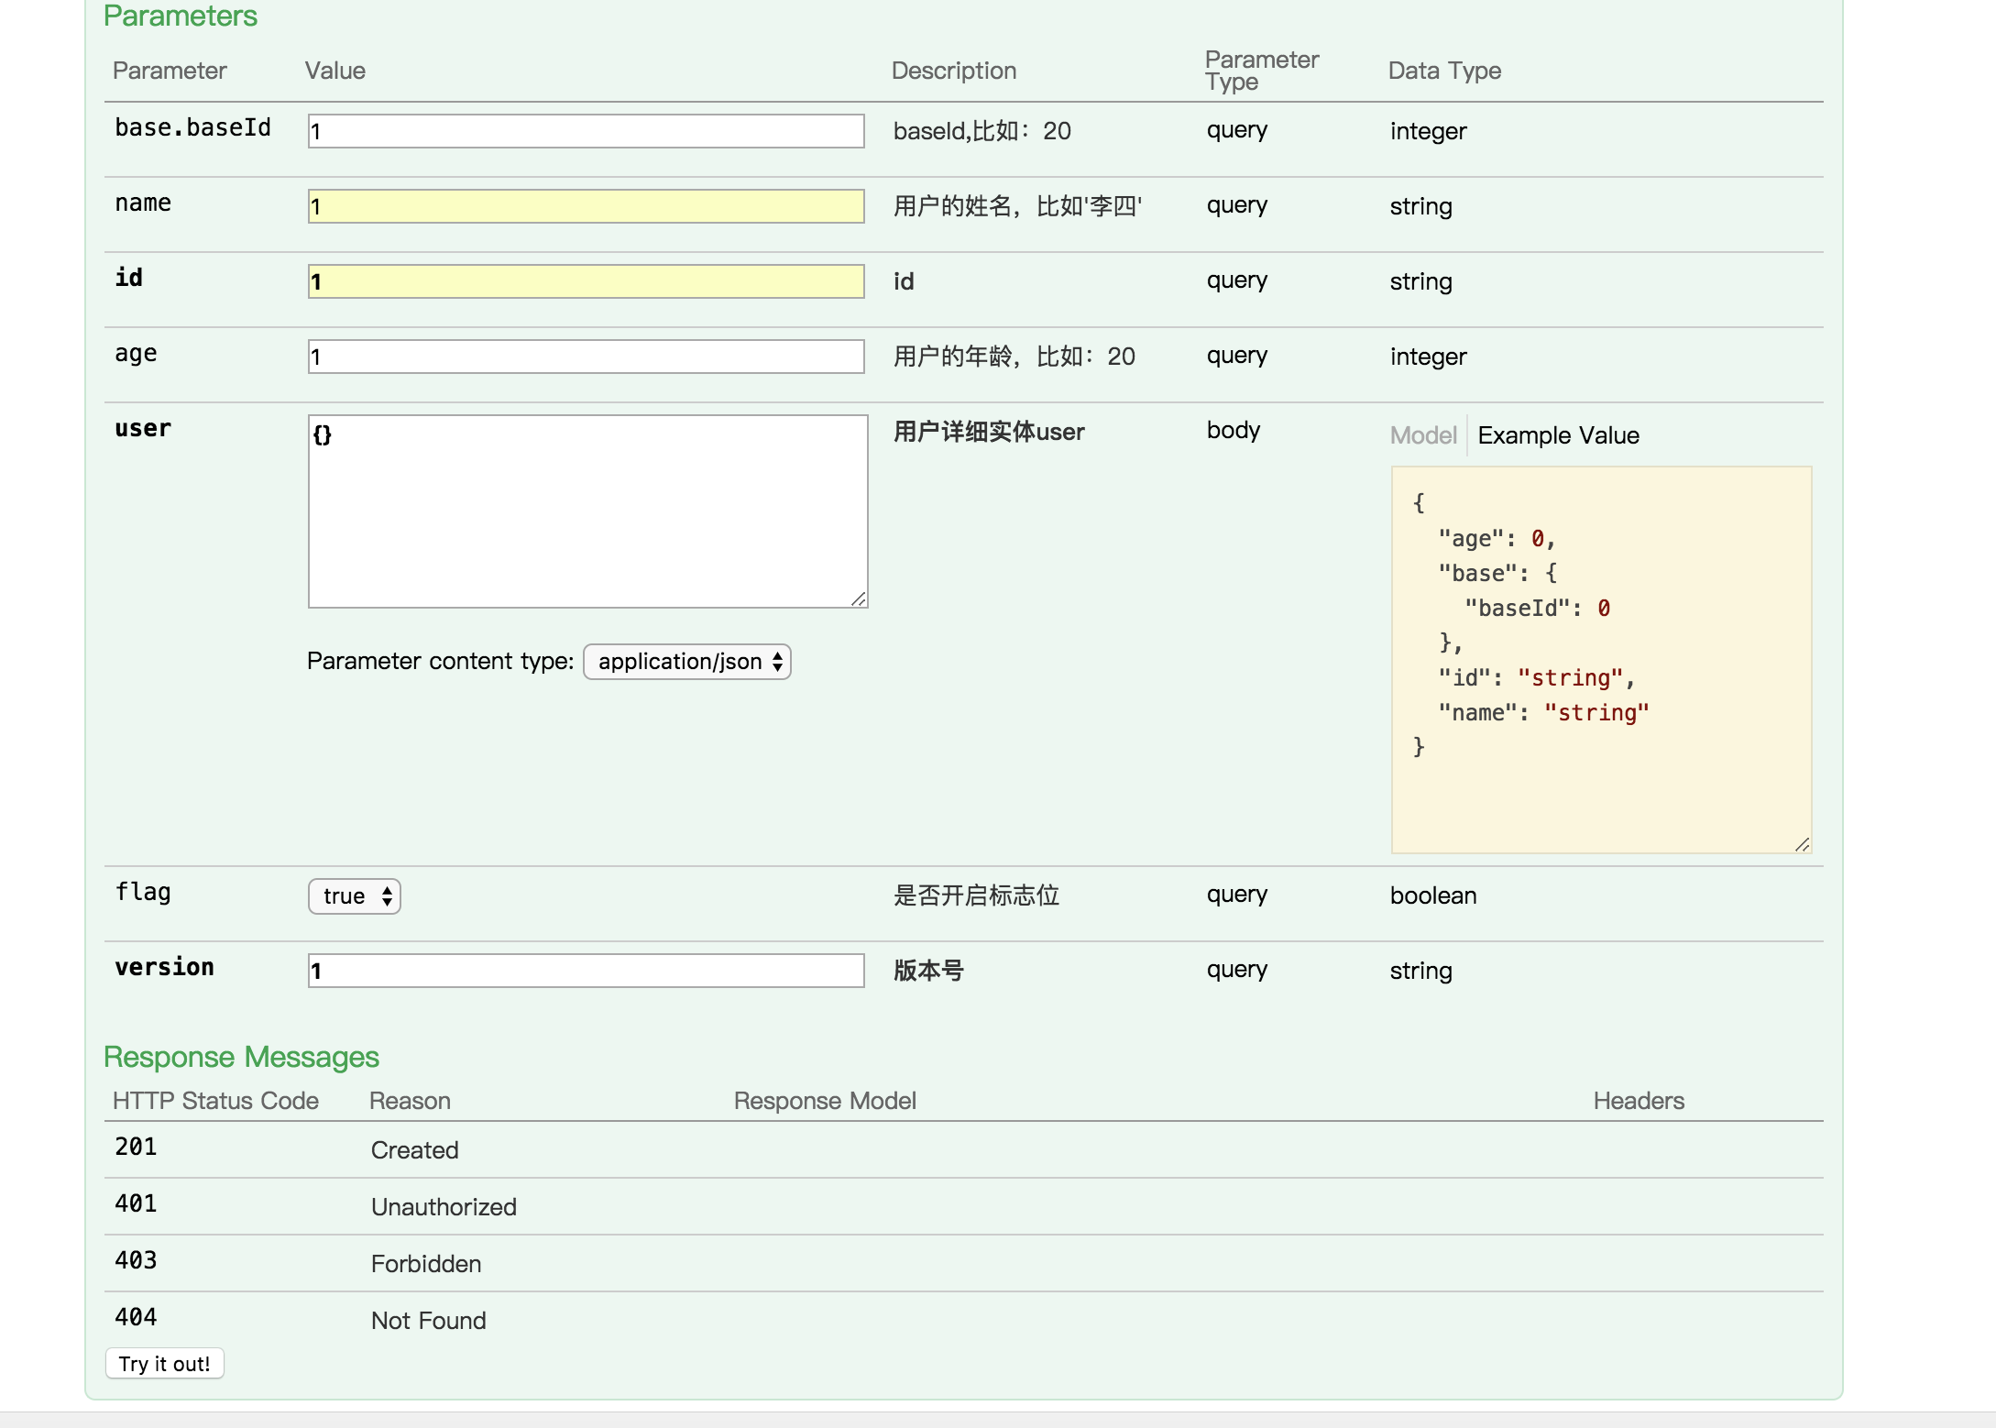Open the flag true/false dropdown
The image size is (1996, 1428).
[x=355, y=896]
